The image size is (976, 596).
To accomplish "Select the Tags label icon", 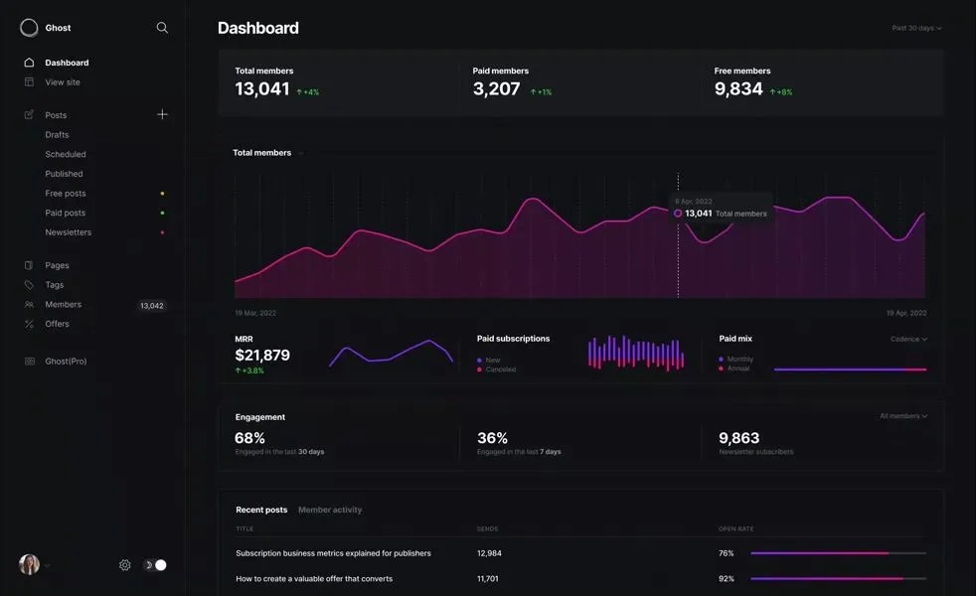I will pos(31,284).
